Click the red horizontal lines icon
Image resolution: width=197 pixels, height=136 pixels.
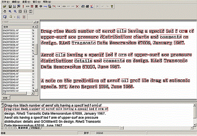(24, 17)
